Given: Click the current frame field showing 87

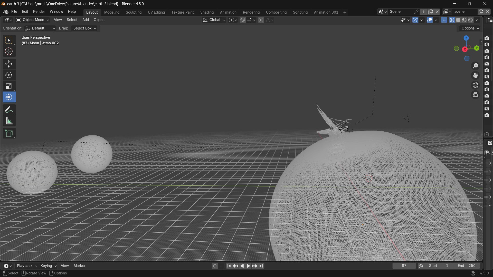Looking at the screenshot, I should pos(404,266).
